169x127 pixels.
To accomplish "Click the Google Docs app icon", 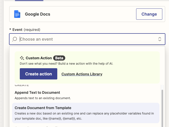I will pyautogui.click(x=17, y=14).
